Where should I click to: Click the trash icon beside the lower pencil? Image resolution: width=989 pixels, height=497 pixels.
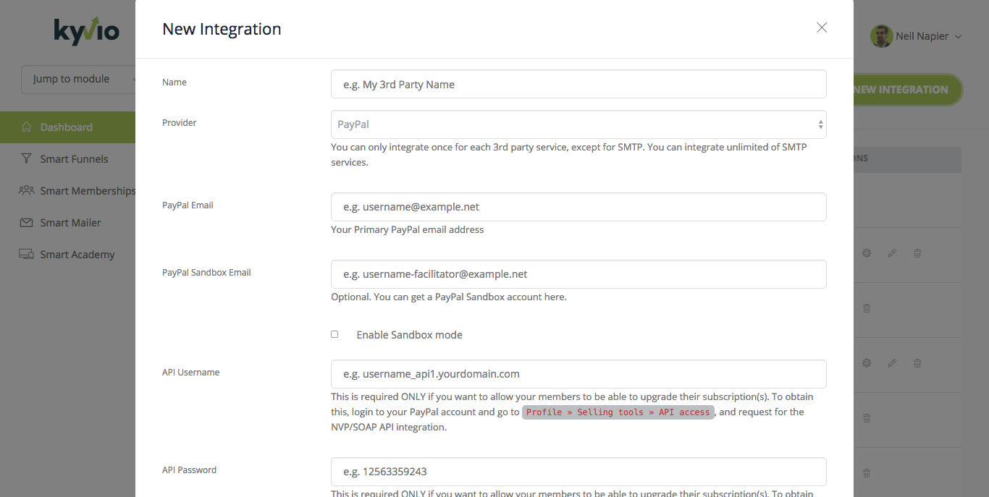[x=917, y=363]
